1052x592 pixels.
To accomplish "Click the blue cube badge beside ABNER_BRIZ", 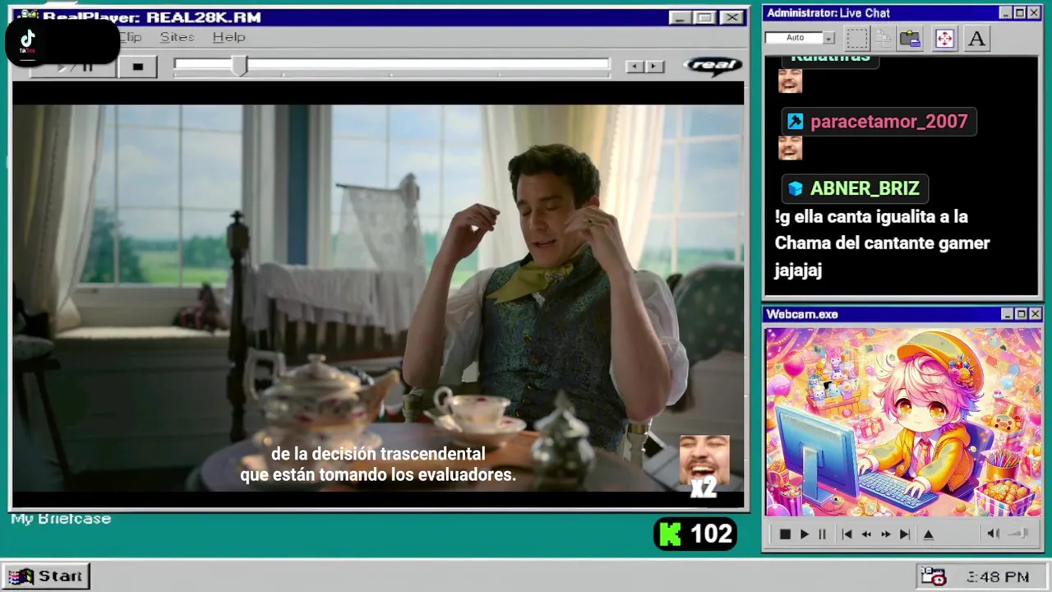I will point(795,188).
